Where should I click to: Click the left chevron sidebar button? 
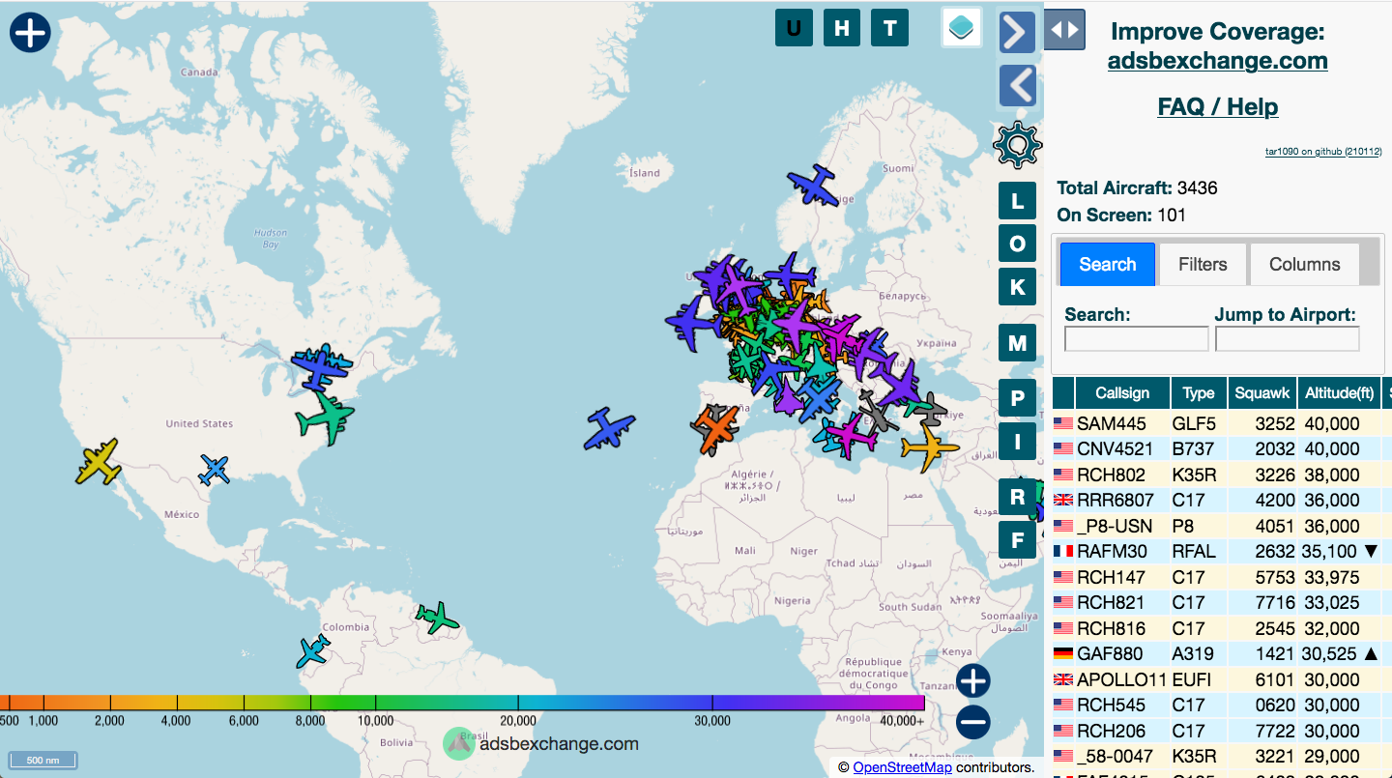[1017, 86]
